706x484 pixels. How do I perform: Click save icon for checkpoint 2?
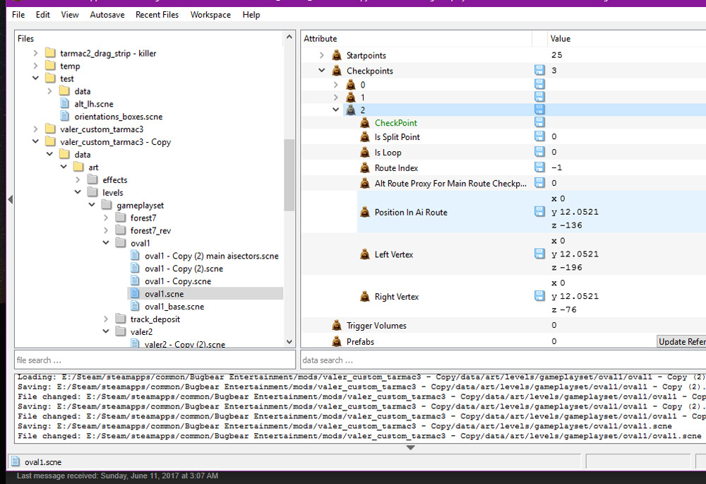point(539,110)
